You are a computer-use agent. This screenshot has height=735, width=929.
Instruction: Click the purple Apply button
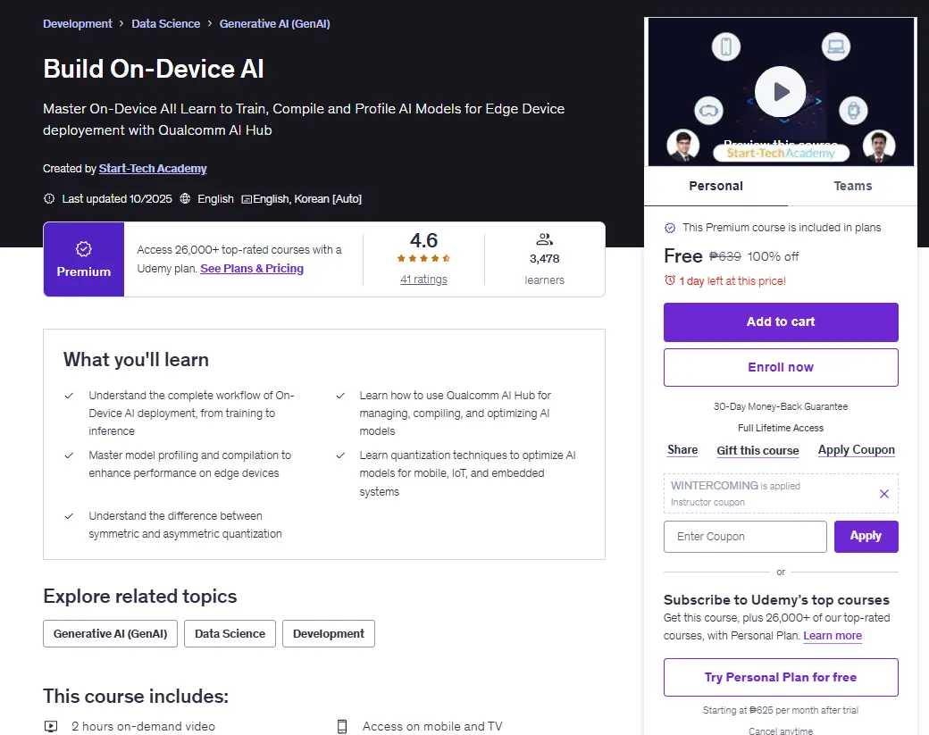tap(866, 537)
